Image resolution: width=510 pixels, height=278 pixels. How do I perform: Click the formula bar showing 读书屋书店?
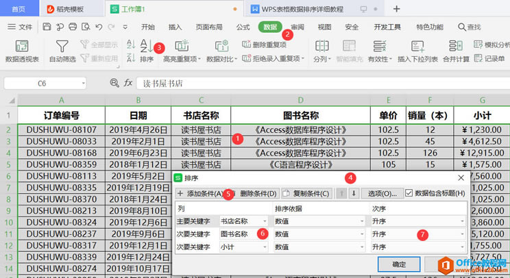click(324, 84)
